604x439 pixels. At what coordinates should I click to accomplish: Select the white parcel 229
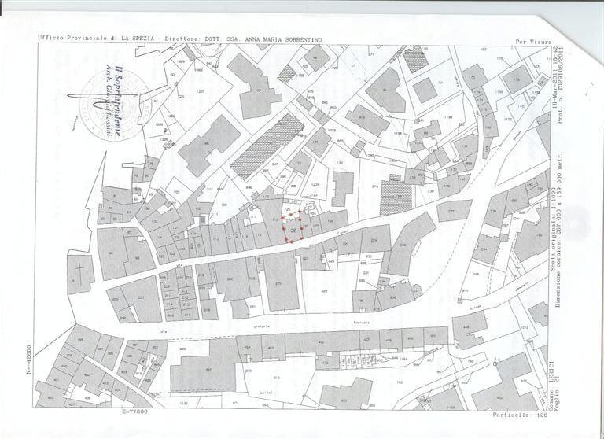[x=323, y=291]
